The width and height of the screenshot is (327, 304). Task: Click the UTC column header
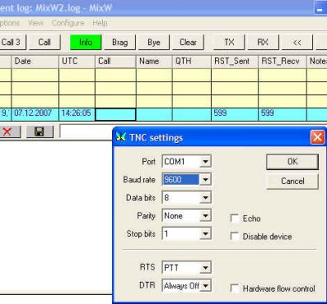tap(77, 61)
